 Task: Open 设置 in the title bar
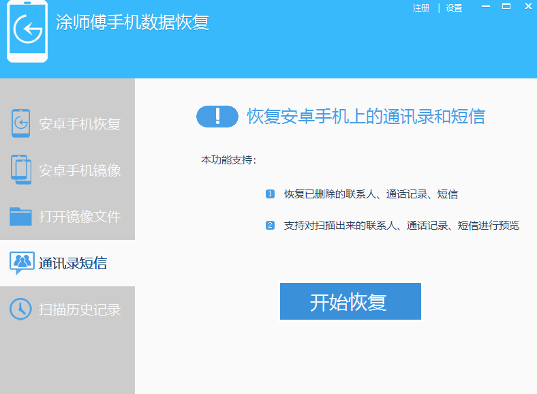455,8
